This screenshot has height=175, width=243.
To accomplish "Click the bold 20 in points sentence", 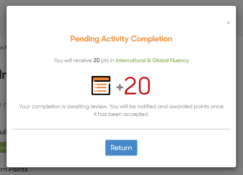I will click(96, 60).
